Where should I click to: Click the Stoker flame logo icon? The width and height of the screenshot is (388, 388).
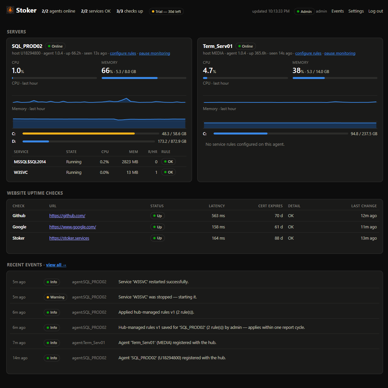click(x=10, y=10)
